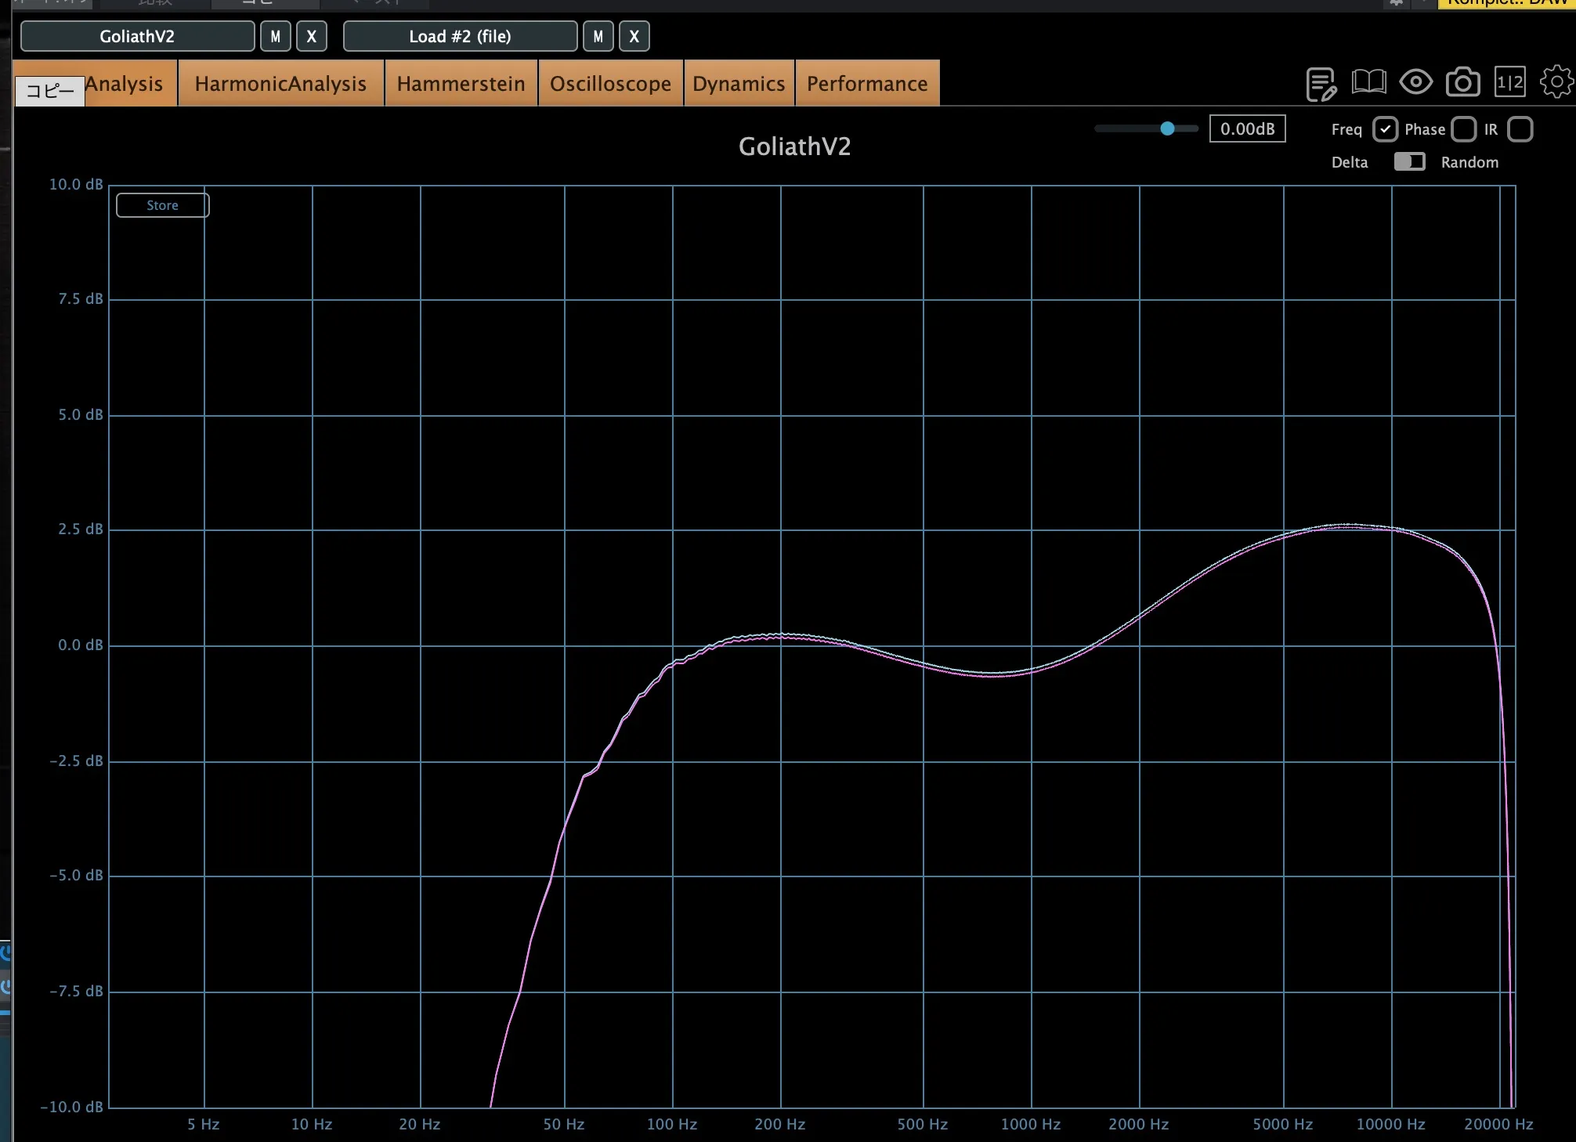Clear the Load #2 slot with X
This screenshot has height=1142, width=1576.
[x=634, y=37]
